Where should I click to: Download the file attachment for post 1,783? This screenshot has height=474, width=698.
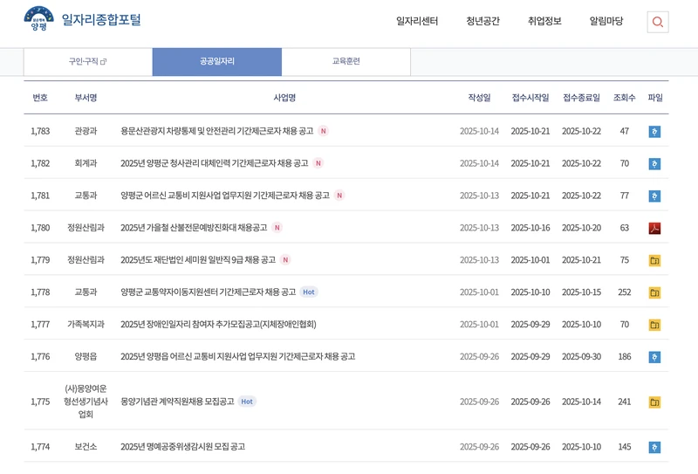[654, 132]
